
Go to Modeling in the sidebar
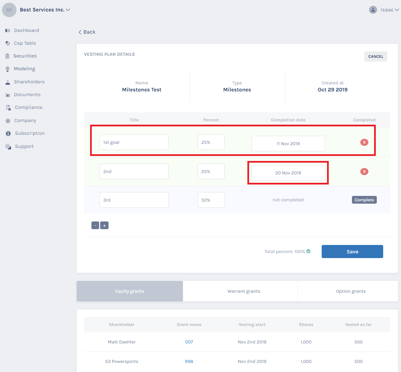[25, 69]
